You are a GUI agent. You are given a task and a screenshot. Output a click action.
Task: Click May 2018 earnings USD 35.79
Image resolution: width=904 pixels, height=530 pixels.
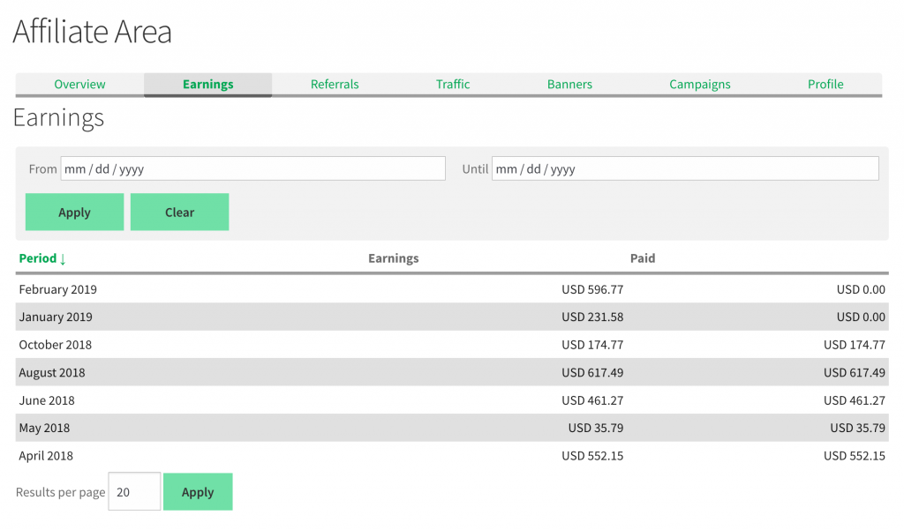click(x=596, y=428)
